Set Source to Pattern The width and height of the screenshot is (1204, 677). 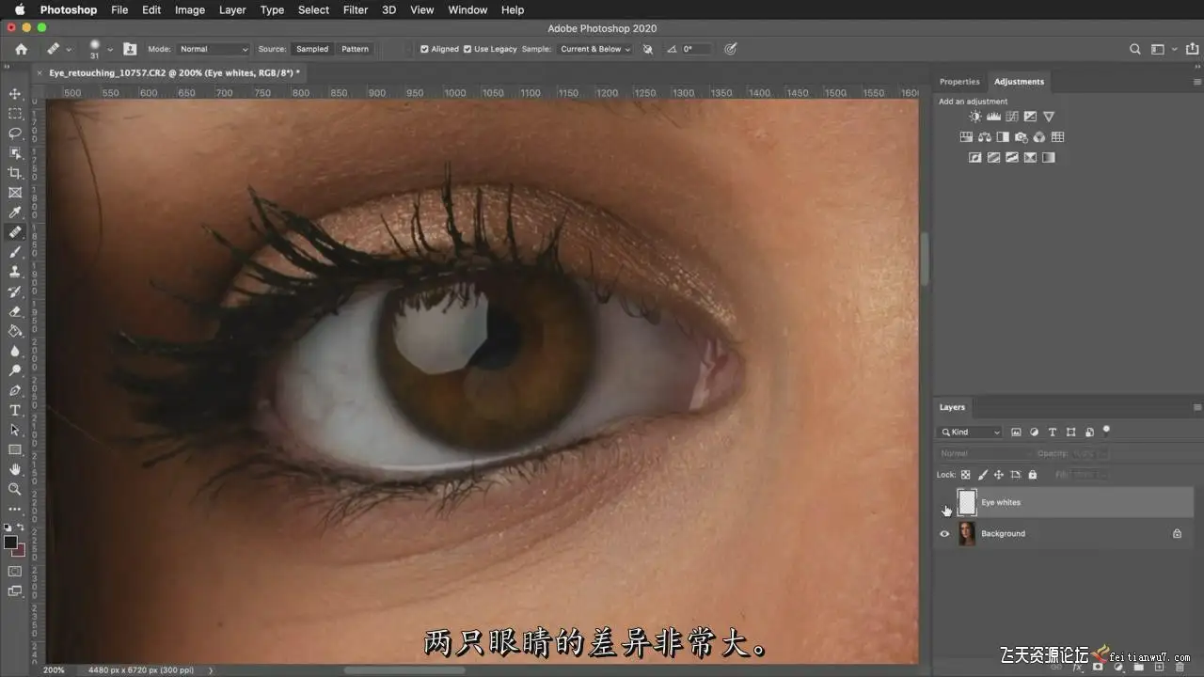355,49
